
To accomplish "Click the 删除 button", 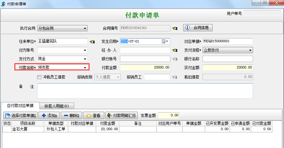I will pos(71,115).
